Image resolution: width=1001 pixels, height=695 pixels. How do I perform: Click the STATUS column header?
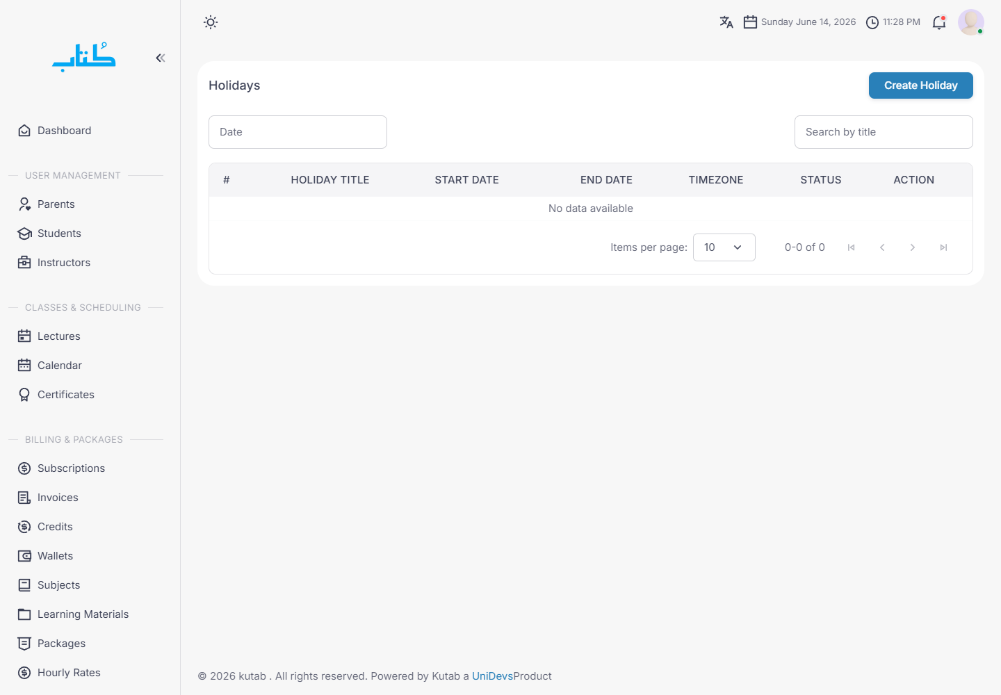821,180
